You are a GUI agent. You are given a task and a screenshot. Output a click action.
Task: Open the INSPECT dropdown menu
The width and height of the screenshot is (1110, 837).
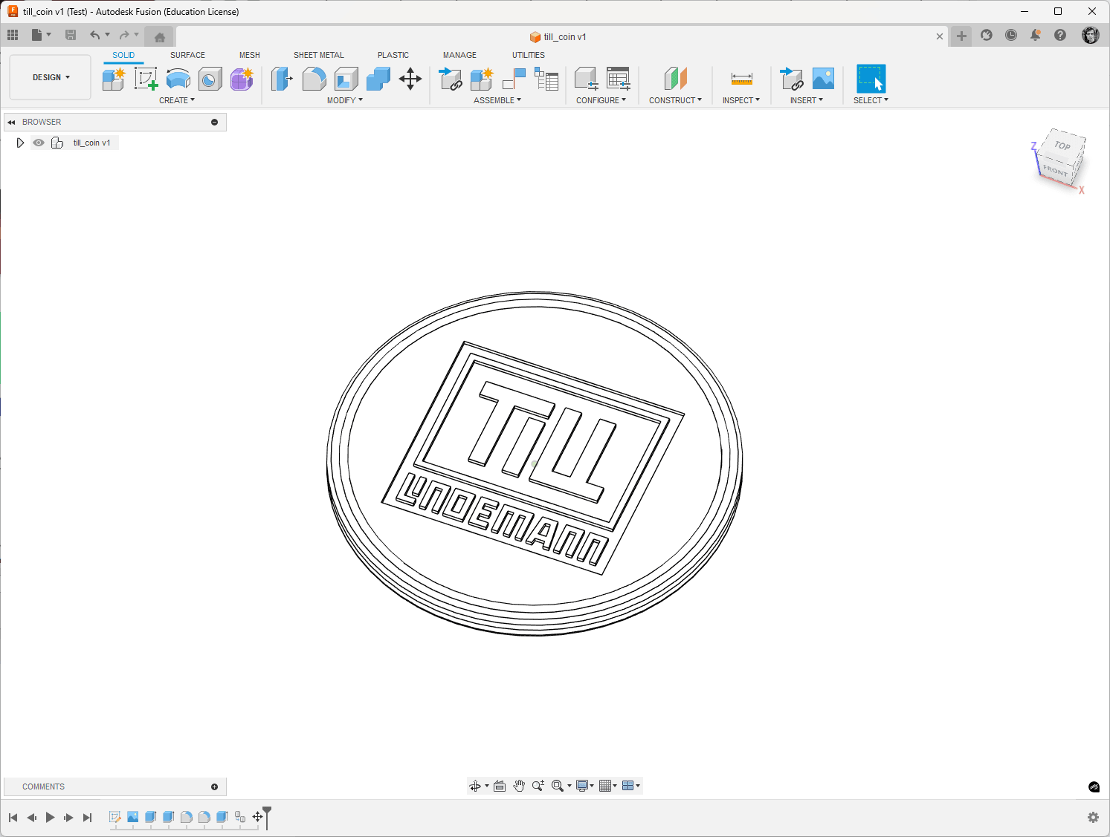tap(741, 100)
